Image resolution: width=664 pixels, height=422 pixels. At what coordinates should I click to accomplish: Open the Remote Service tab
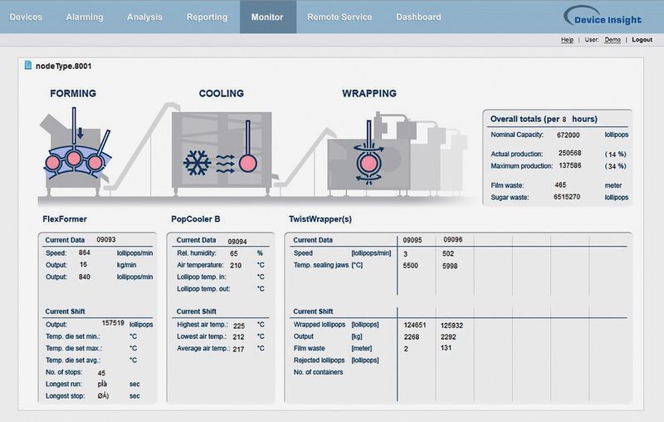339,17
